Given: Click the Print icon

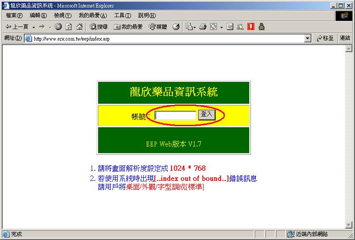Looking at the screenshot, I should (203, 27).
